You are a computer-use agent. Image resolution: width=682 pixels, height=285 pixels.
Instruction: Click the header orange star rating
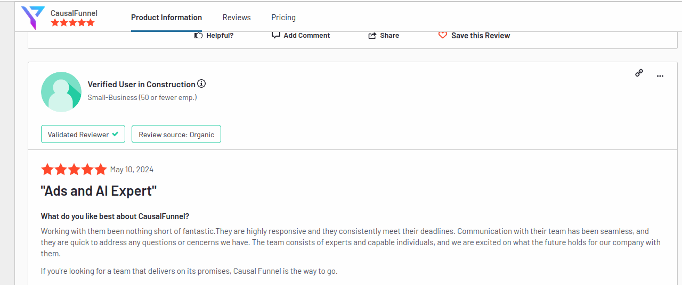click(x=72, y=23)
